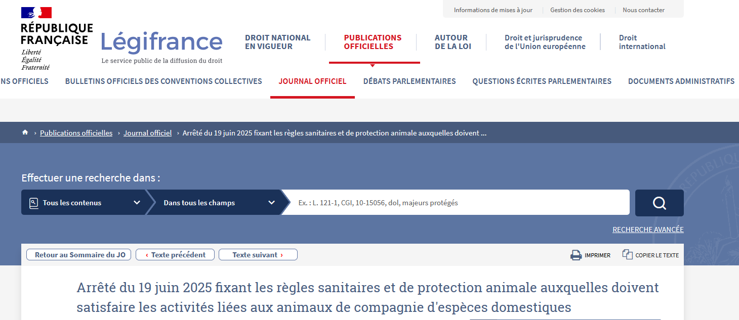The height and width of the screenshot is (320, 739).
Task: Click into the search text field
Action: [x=456, y=203]
